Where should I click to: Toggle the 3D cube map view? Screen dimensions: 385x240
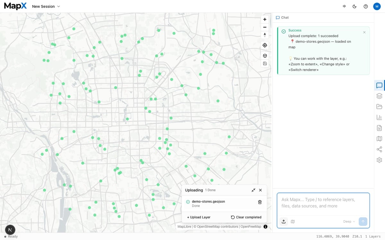(265, 56)
